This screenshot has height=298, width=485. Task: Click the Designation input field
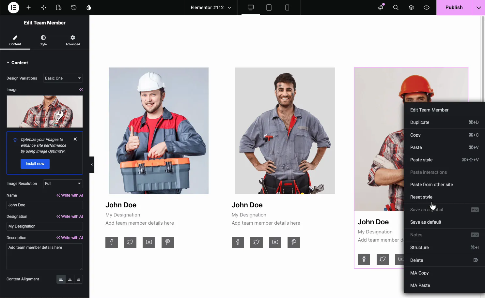click(45, 226)
